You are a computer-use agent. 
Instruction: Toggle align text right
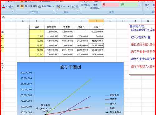[x=26, y=7]
